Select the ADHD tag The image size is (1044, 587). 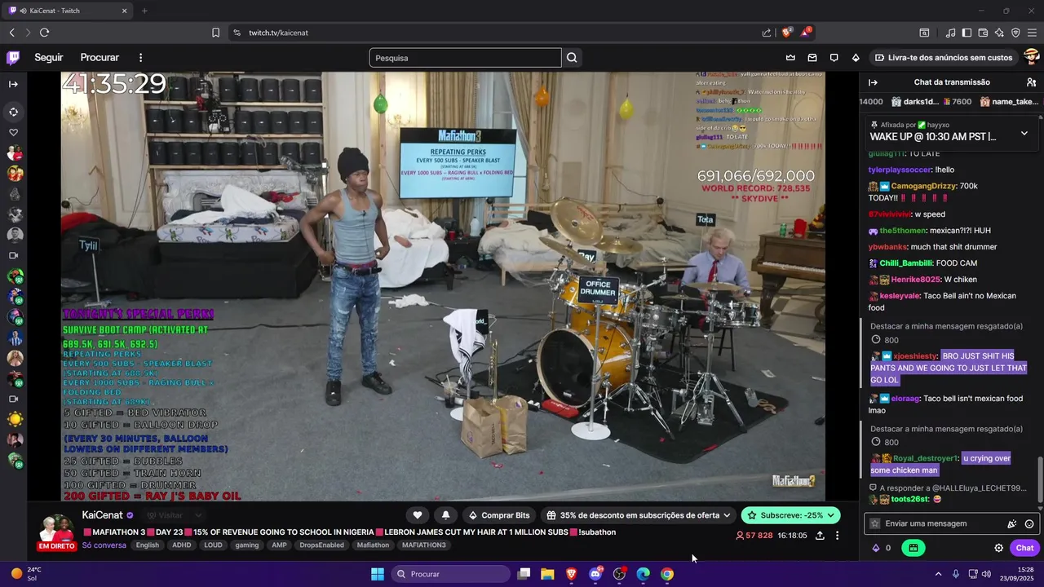[x=181, y=545]
